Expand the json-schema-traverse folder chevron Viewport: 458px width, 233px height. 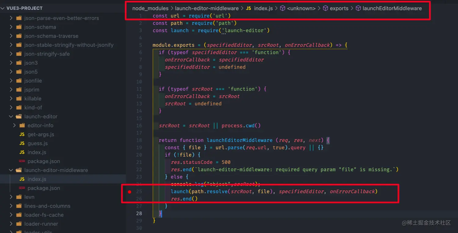(x=11, y=36)
